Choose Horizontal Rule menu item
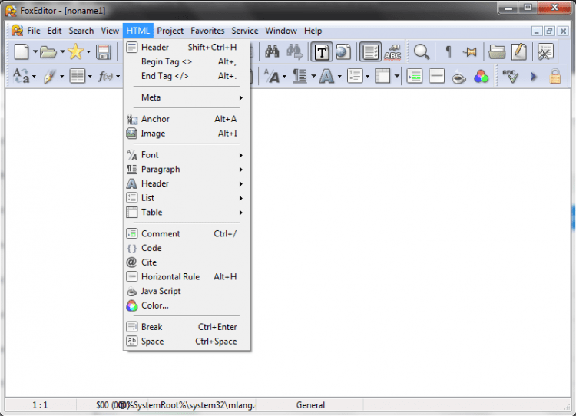This screenshot has width=576, height=416. click(187, 276)
